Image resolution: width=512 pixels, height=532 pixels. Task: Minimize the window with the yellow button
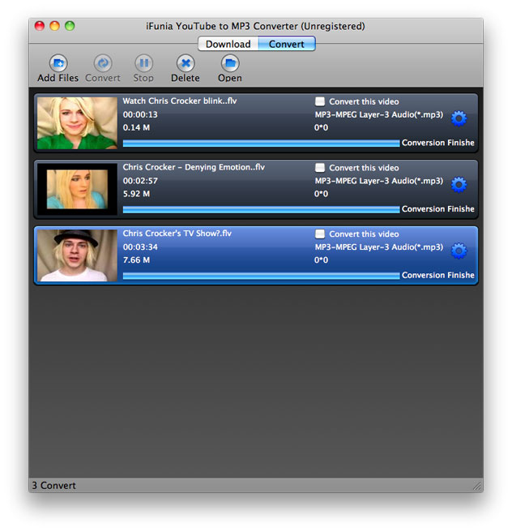point(54,26)
